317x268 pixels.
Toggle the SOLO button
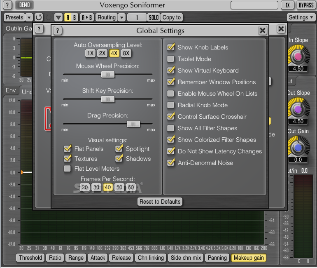point(154,17)
